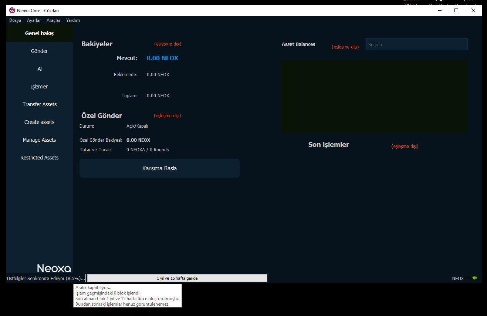The height and width of the screenshot is (316, 487).
Task: Click the Beklemede '0.00 NEOX' value
Action: [x=158, y=75]
